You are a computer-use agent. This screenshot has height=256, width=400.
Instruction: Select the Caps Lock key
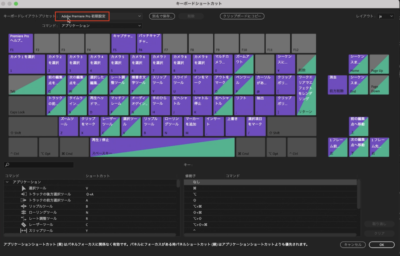[27, 105]
